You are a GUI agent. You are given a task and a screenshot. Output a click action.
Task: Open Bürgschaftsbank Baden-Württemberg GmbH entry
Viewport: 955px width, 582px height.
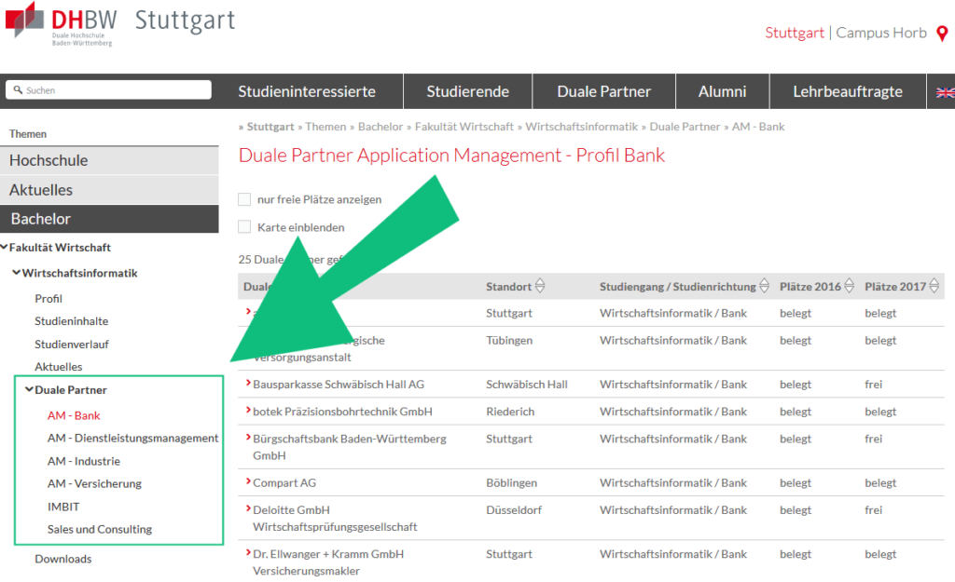pos(350,447)
